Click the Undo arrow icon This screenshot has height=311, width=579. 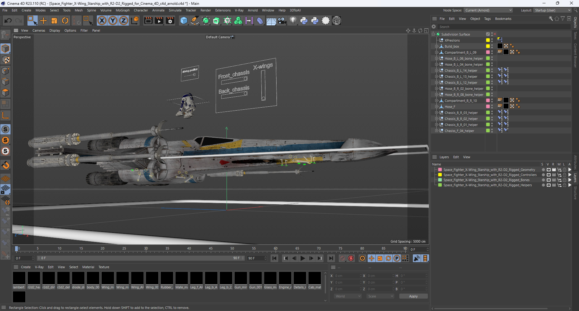pyautogui.click(x=8, y=20)
